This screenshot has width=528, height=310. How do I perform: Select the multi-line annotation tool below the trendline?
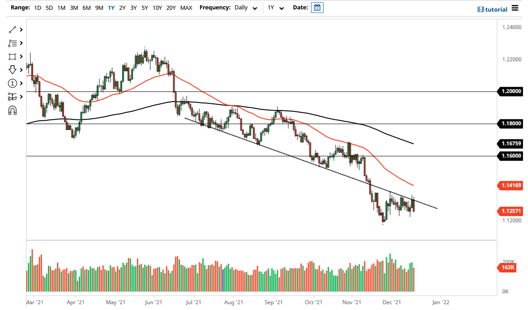tap(13, 43)
